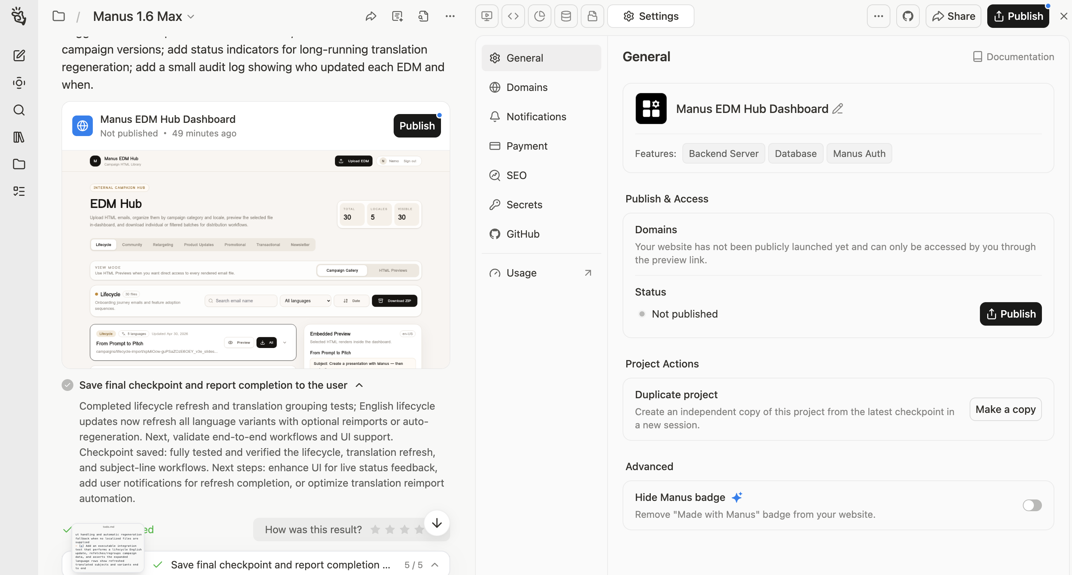Click the scroll-to-bottom arrow button
Image resolution: width=1072 pixels, height=575 pixels.
(437, 523)
